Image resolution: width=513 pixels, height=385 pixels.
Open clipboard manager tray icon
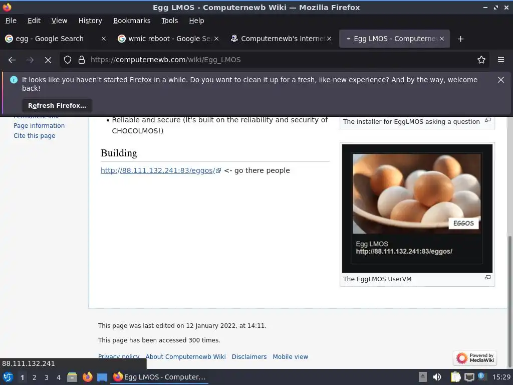pos(455,377)
